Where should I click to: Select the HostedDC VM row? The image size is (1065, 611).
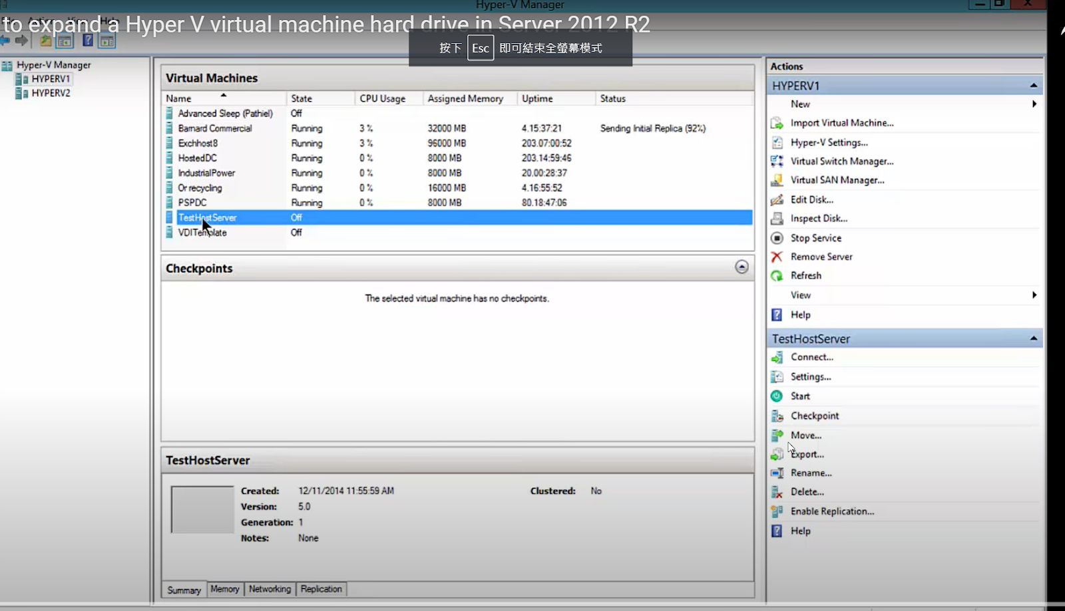[x=459, y=158]
